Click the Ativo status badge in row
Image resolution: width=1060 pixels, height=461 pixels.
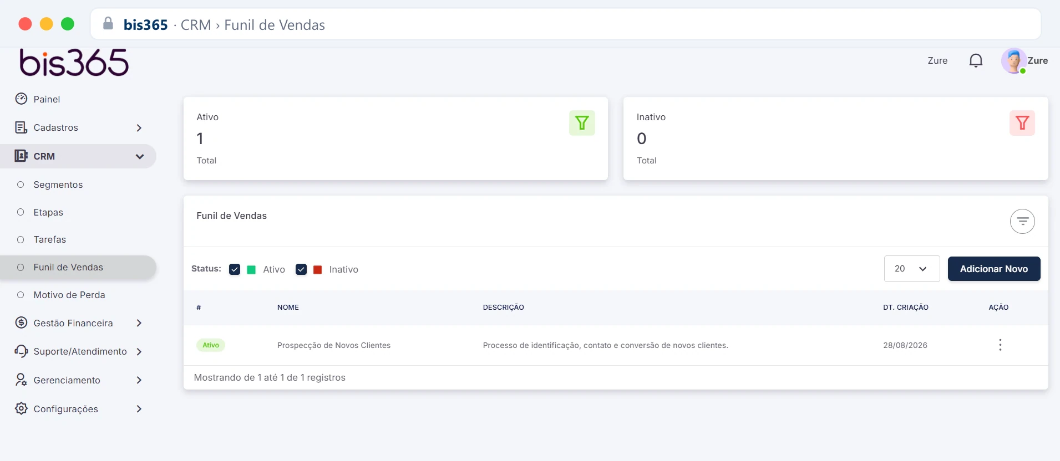click(211, 345)
